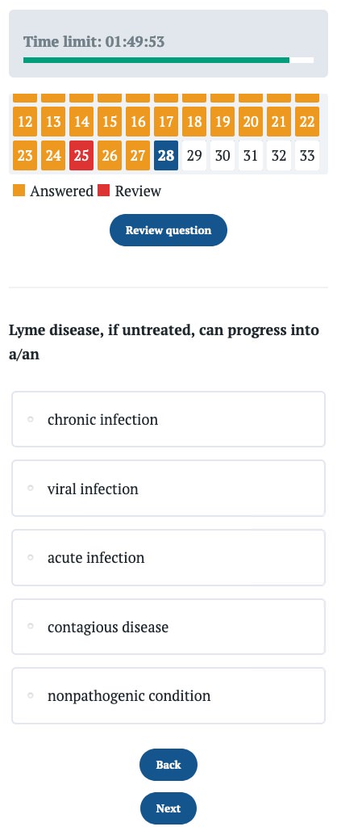
Task: Go to the Next question
Action: (x=168, y=808)
